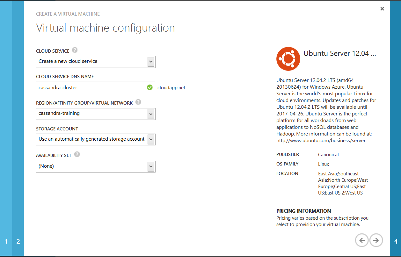Screen dimensions: 401x257
Task: Open the Storage Account dropdown
Action: click(96, 140)
